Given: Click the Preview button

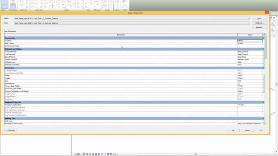Looking at the screenshot, I should [11, 130].
